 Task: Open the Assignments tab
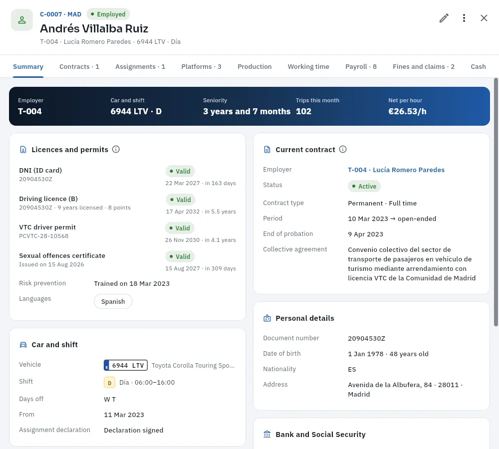pos(140,66)
